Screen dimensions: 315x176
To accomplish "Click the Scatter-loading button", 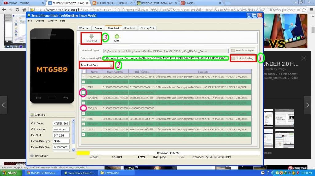I will click(243, 58).
